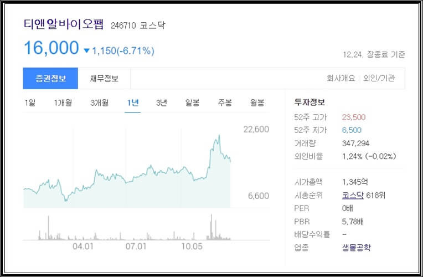
Task: Select the 1일 chart period
Action: [30, 102]
